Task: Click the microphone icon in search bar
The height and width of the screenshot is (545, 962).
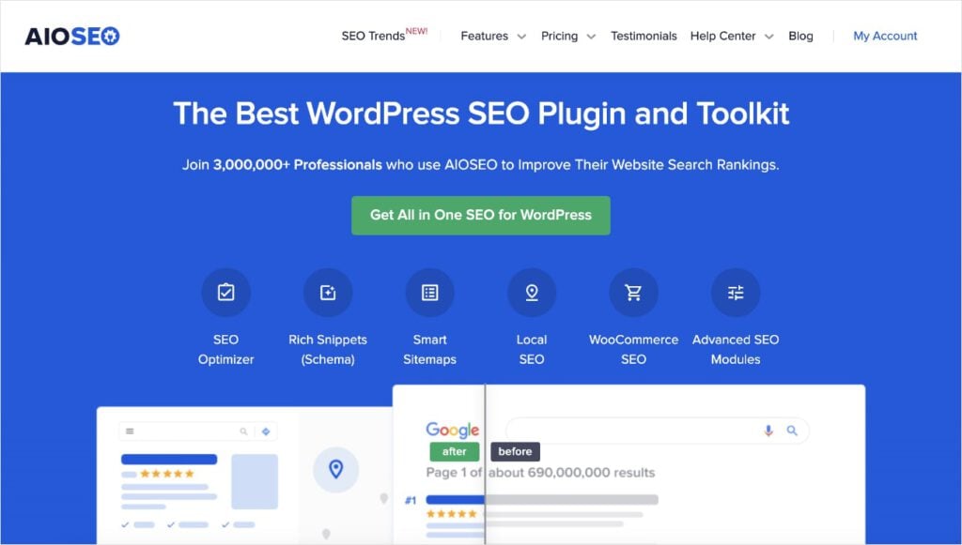Action: click(x=768, y=430)
